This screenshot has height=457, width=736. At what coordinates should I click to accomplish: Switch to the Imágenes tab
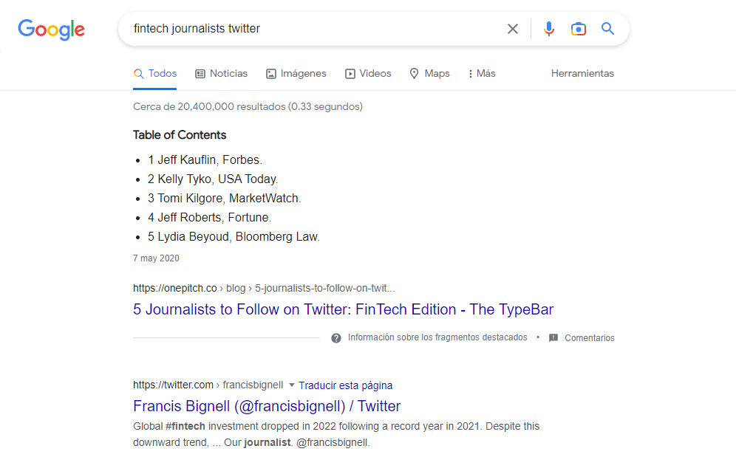(x=296, y=73)
